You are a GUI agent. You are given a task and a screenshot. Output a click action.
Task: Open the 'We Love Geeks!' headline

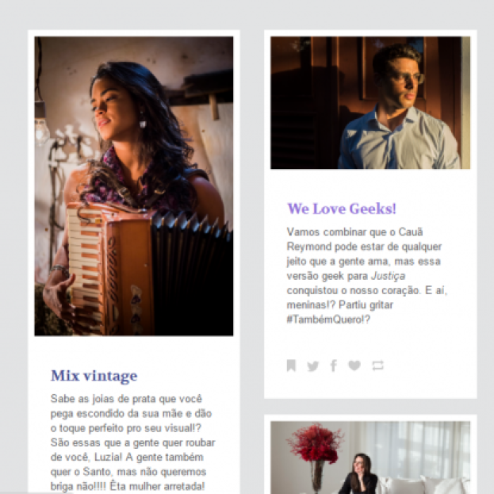tap(342, 209)
